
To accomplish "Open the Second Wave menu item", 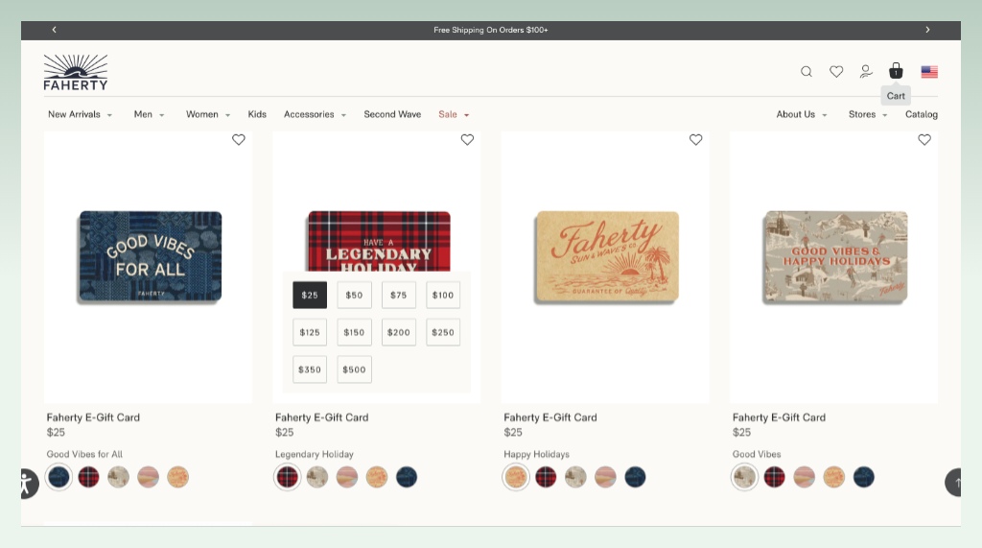I will coord(392,114).
